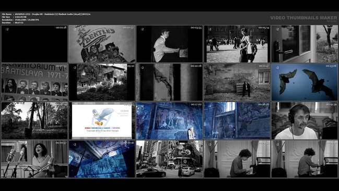Select the woman and boy in square thumbnail
339x191 pixels.
point(237,44)
